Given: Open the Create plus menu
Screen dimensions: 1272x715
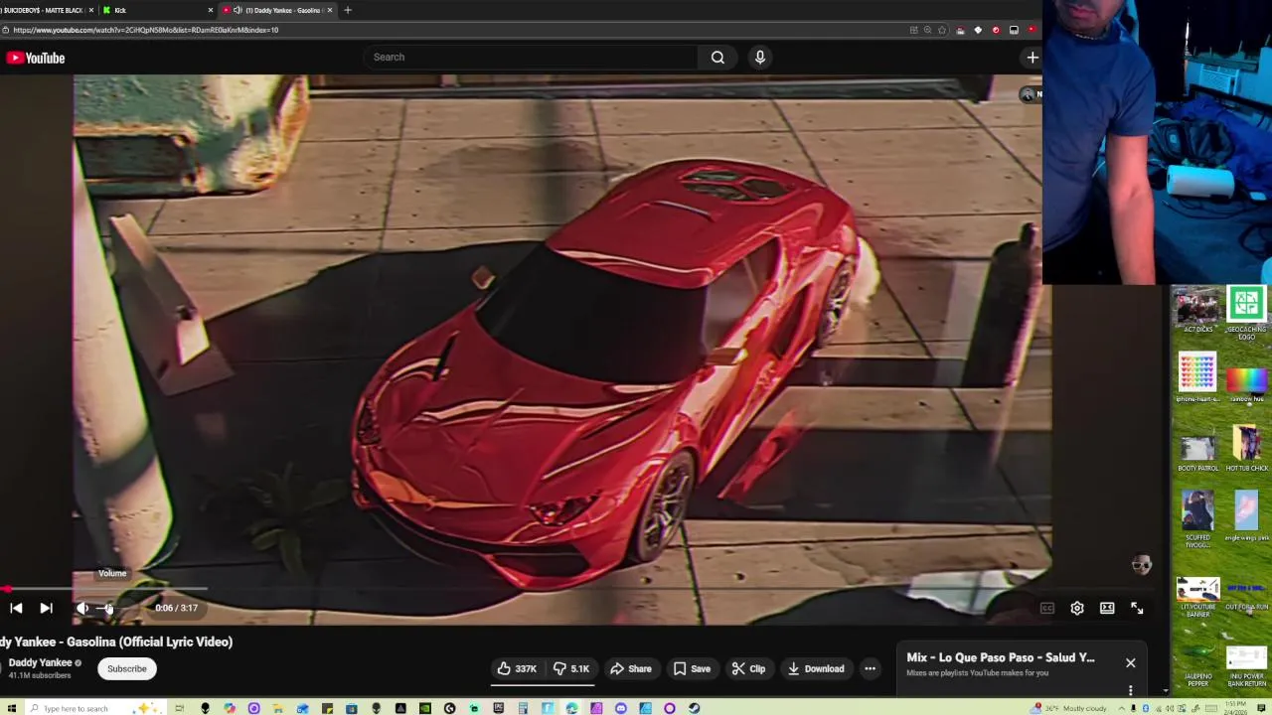Looking at the screenshot, I should [x=1033, y=57].
